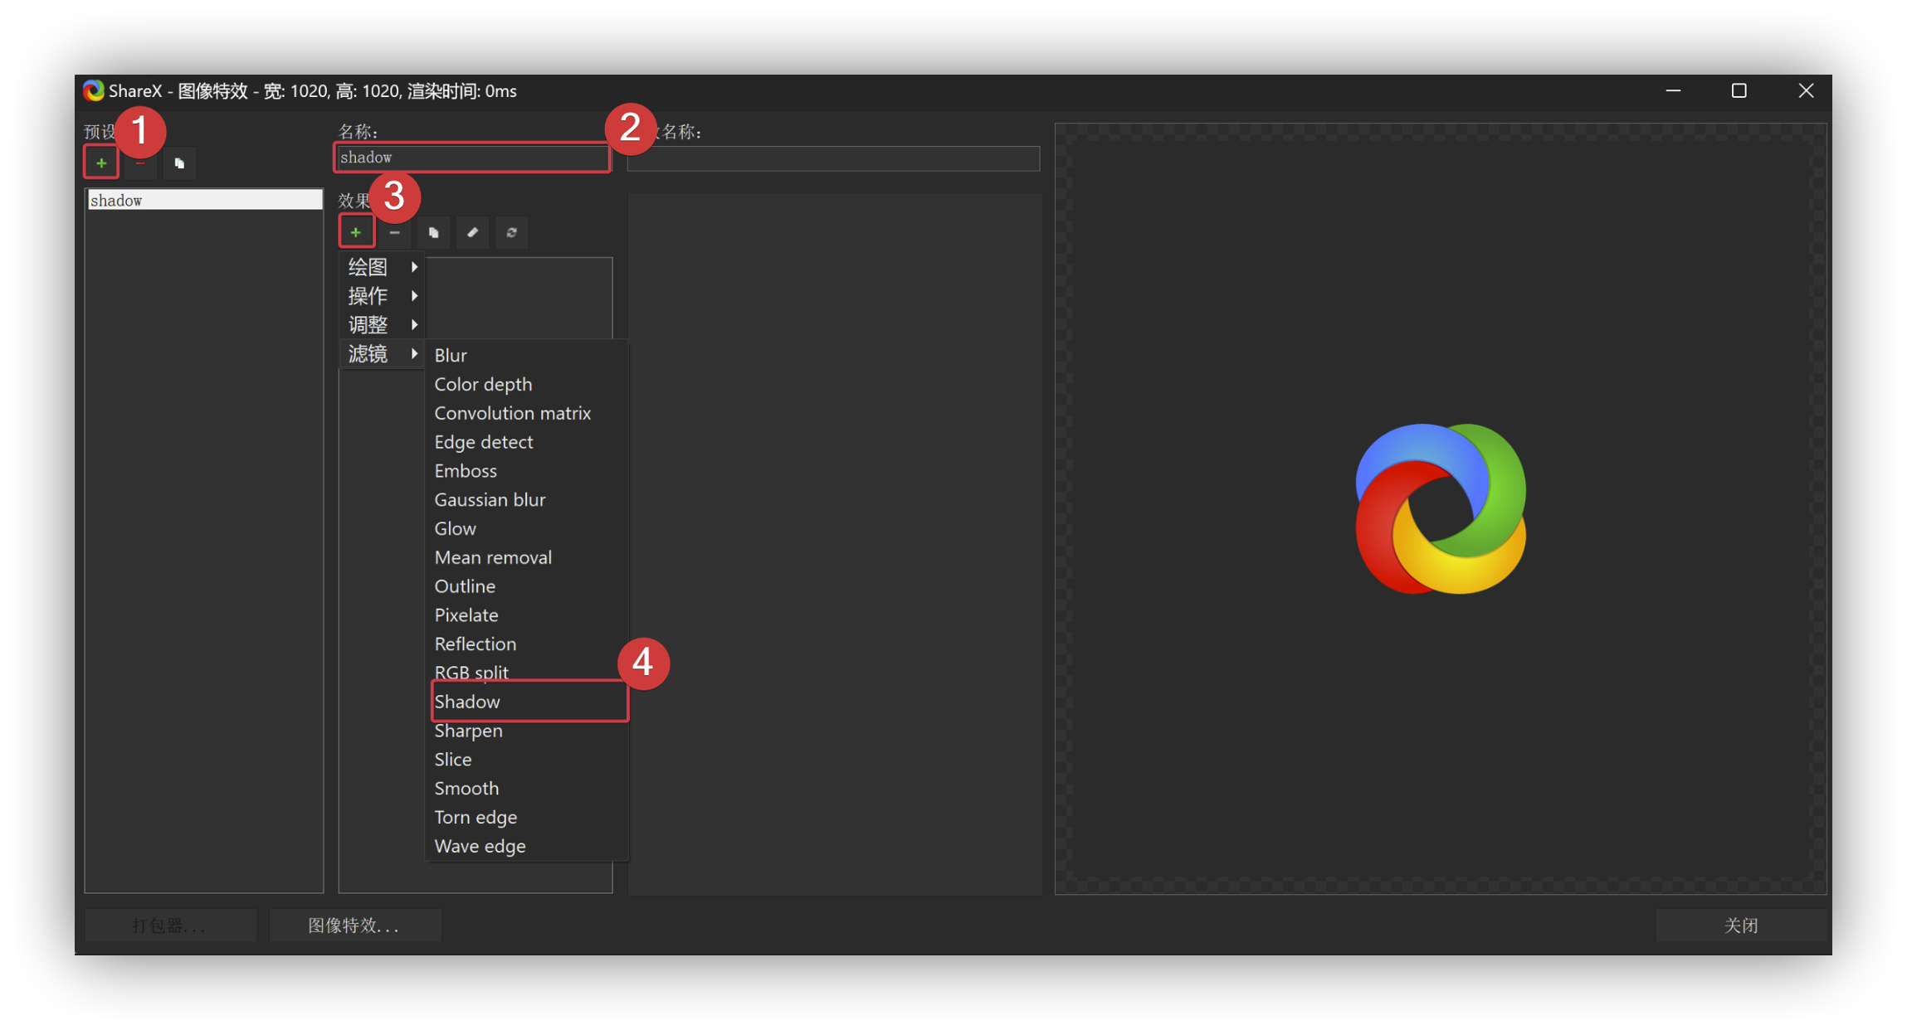
Task: Select the Reflection filter
Action: (x=527, y=644)
